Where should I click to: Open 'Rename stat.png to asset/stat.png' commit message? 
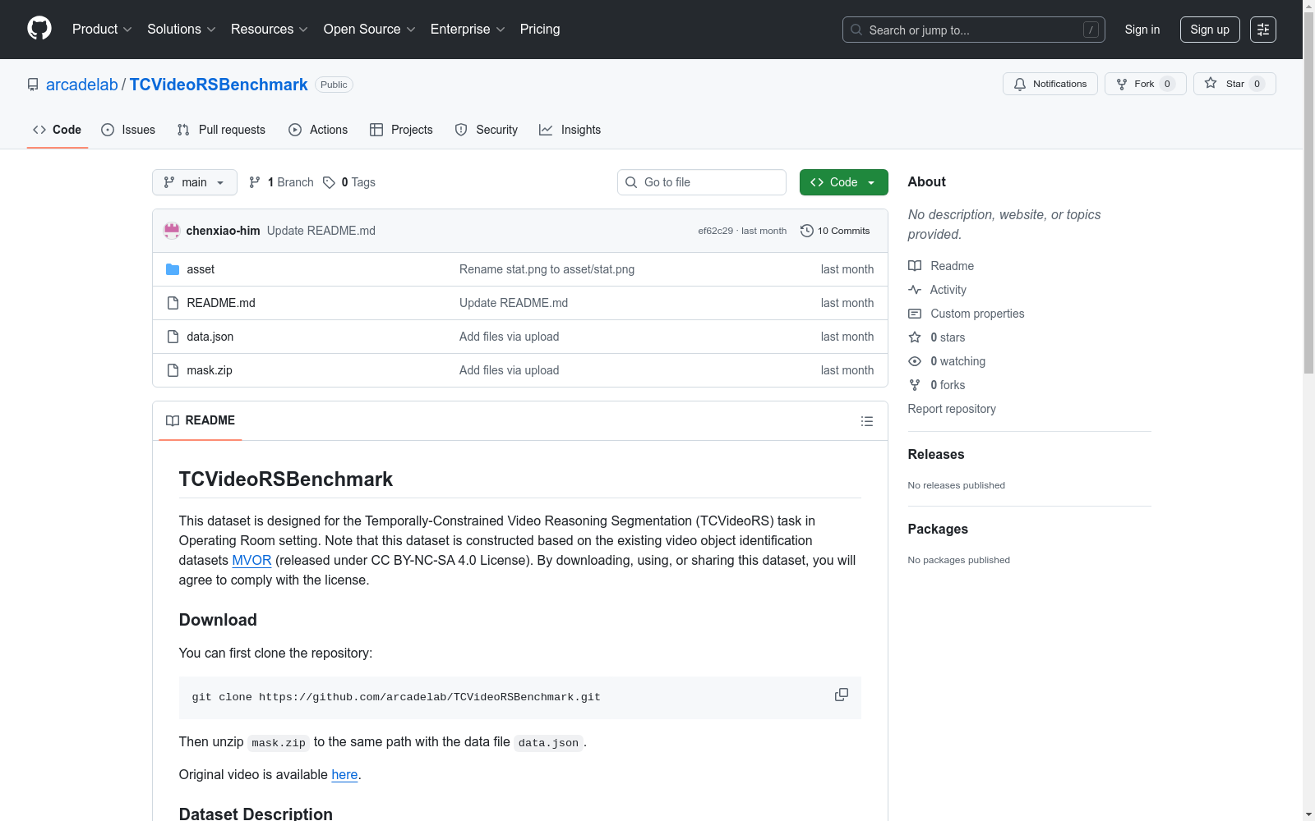547,269
